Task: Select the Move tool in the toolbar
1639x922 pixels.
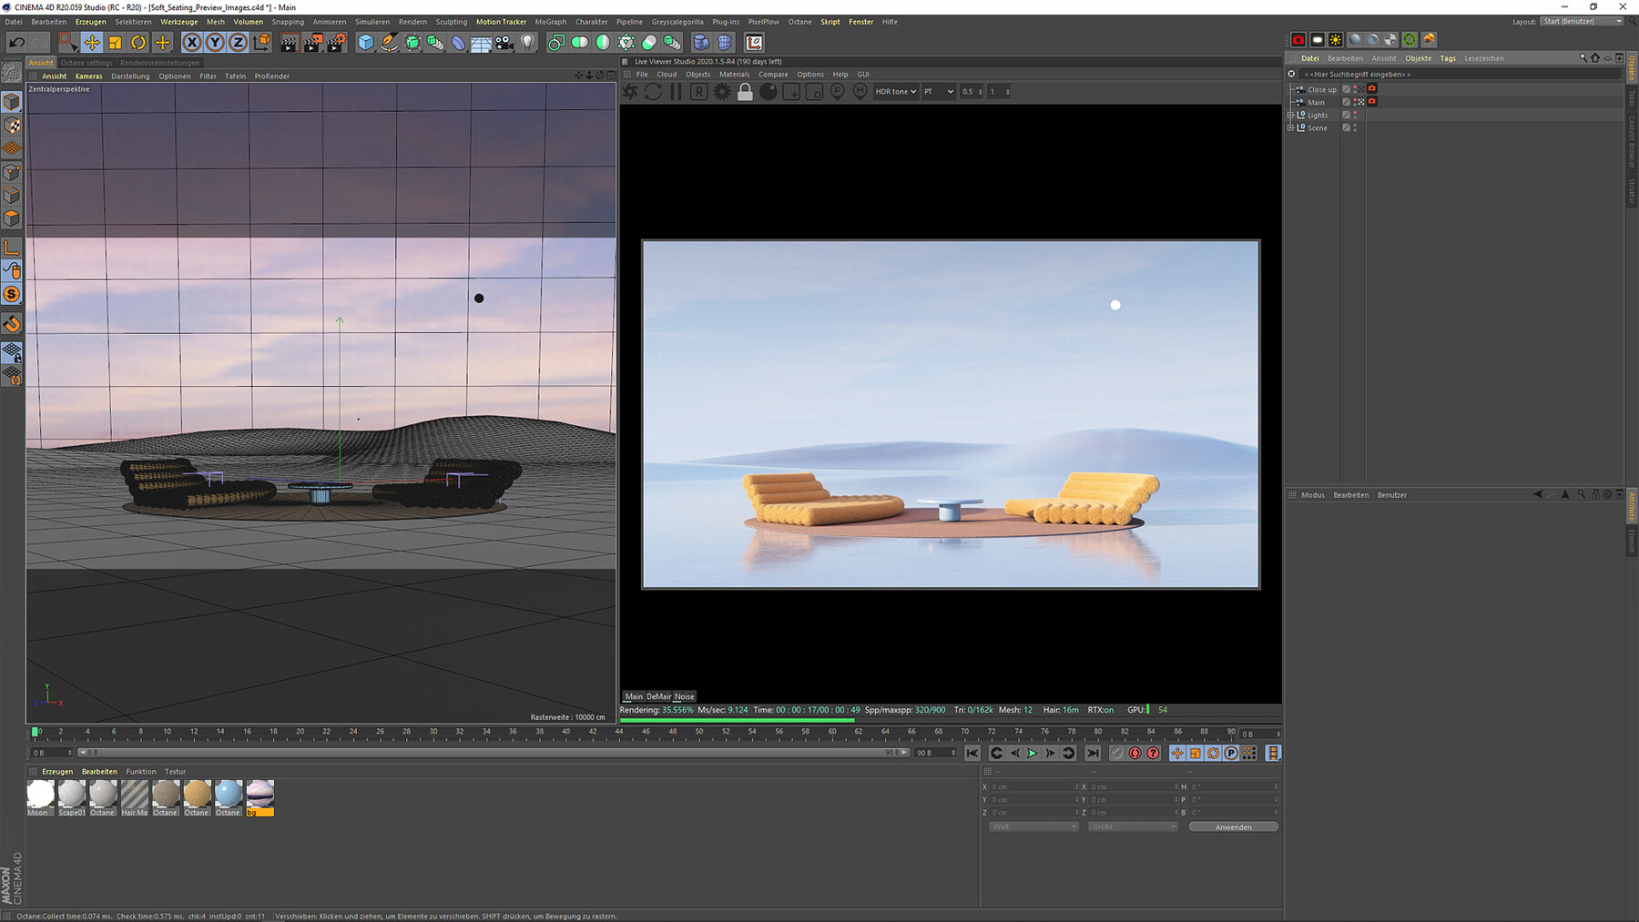Action: pyautogui.click(x=91, y=42)
